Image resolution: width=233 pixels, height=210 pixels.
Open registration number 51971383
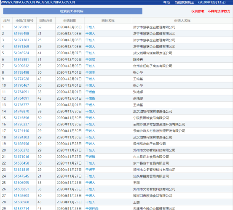tap(21, 40)
